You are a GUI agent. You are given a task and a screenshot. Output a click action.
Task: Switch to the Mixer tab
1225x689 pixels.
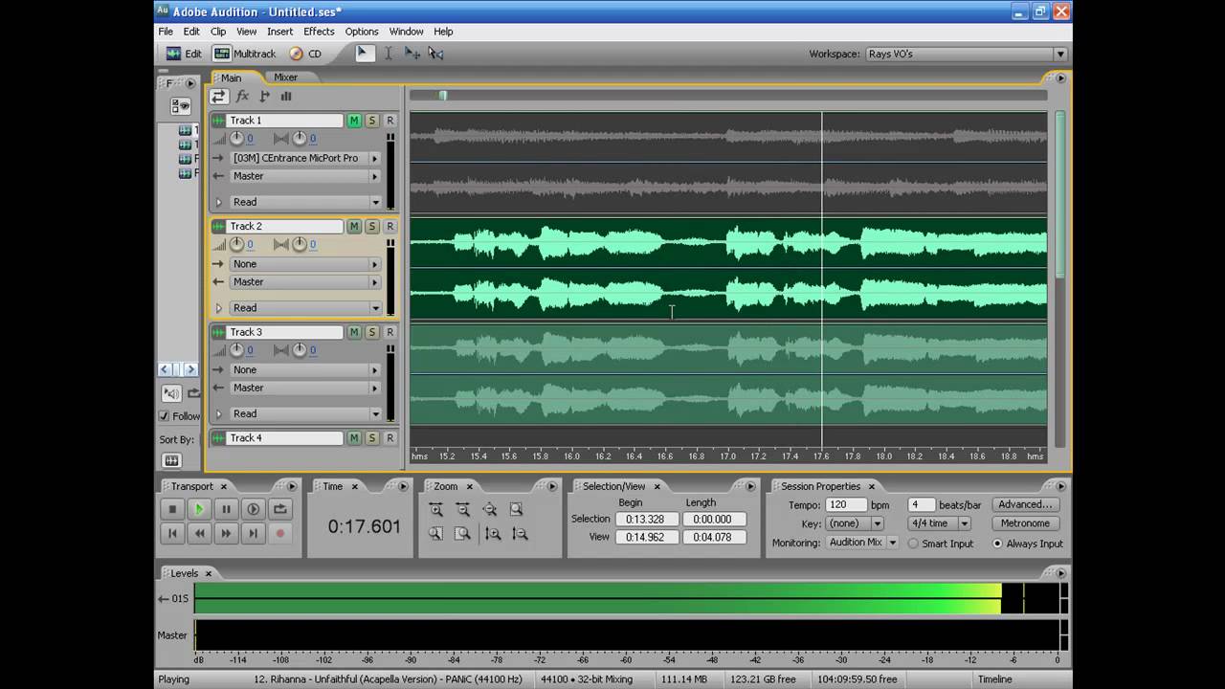coord(285,78)
